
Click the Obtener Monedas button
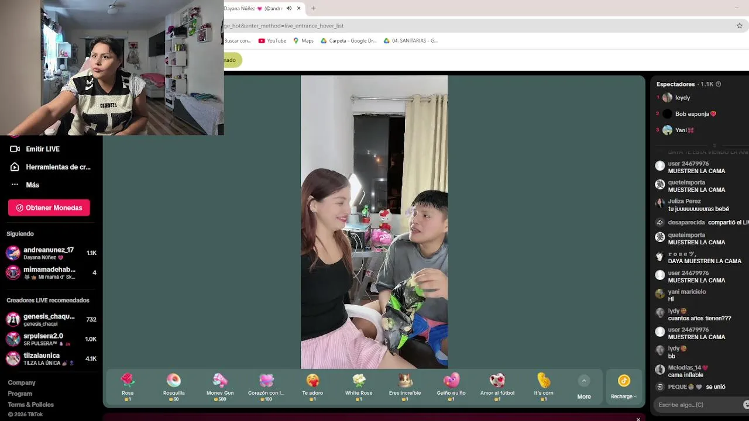(49, 208)
